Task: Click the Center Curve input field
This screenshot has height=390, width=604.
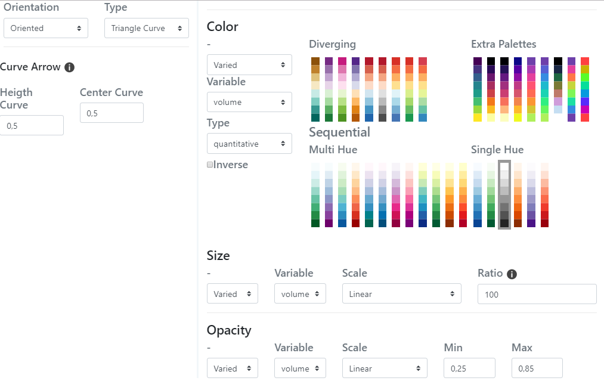Action: 111,113
